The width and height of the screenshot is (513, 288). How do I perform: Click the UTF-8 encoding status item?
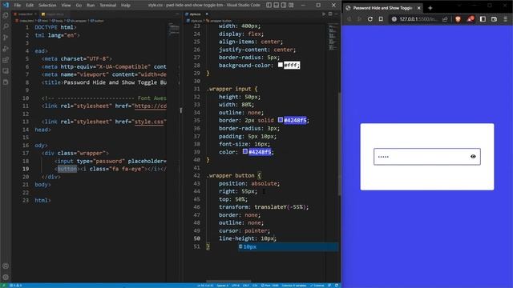(x=235, y=286)
